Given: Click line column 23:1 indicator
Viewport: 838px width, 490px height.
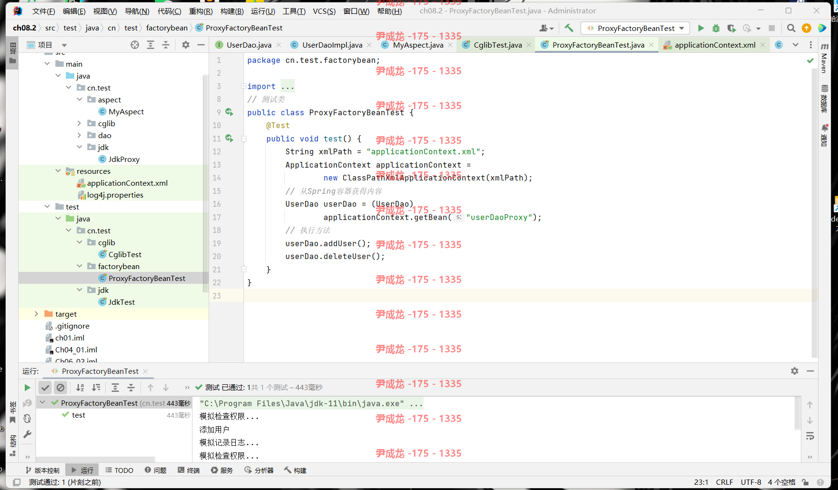Looking at the screenshot, I should (701, 482).
